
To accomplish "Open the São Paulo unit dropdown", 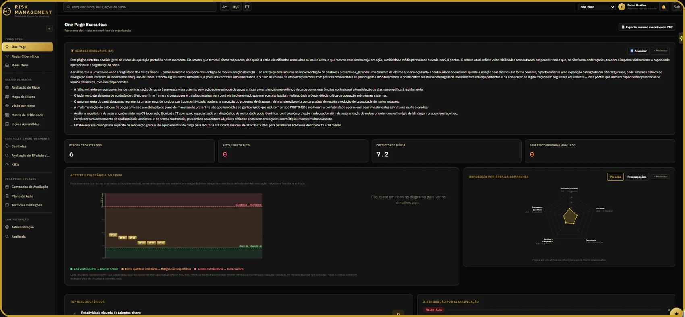I will click(x=597, y=7).
